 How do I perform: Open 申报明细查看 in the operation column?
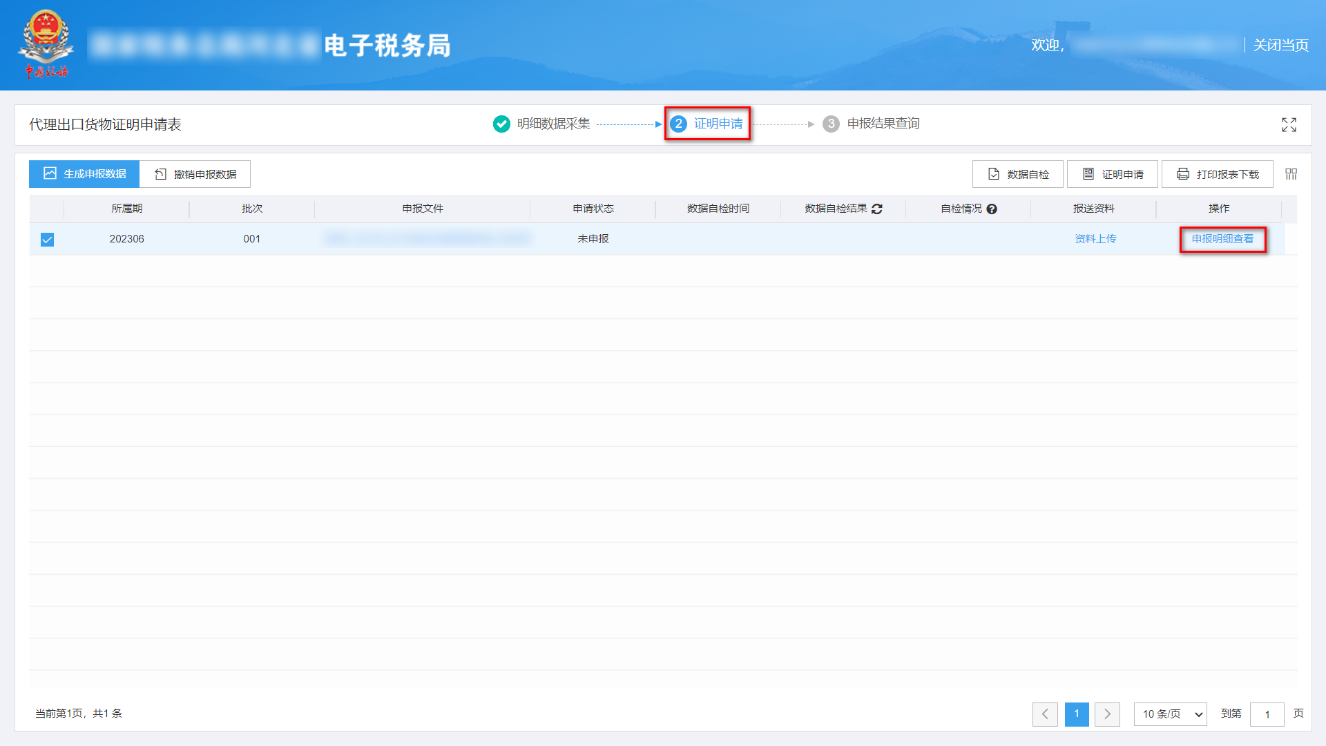pyautogui.click(x=1222, y=240)
